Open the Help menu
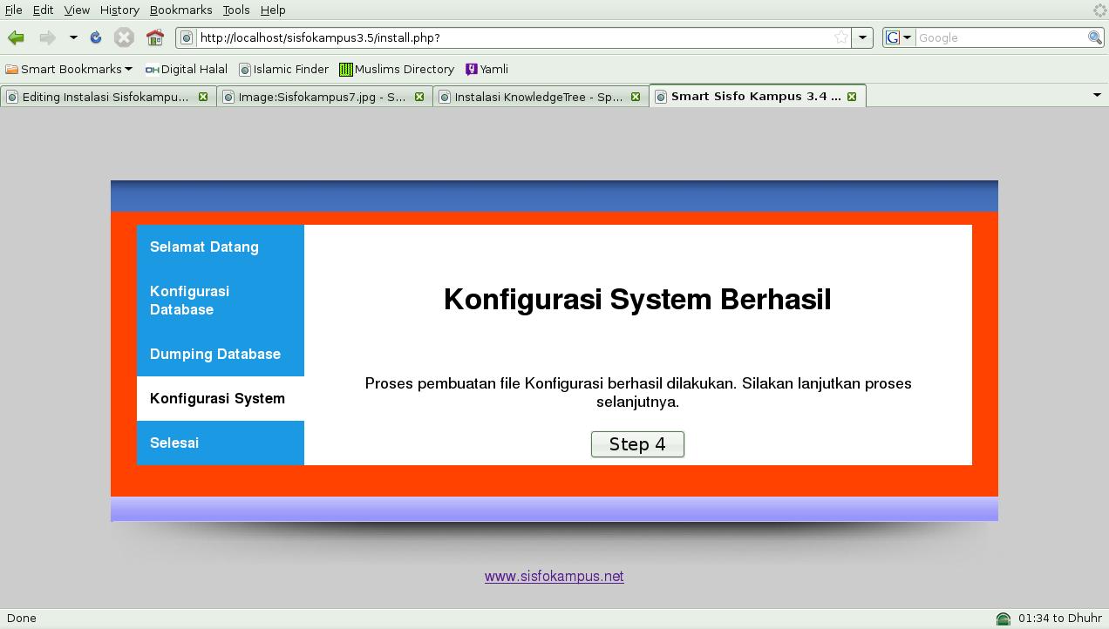The width and height of the screenshot is (1109, 629). (x=273, y=10)
